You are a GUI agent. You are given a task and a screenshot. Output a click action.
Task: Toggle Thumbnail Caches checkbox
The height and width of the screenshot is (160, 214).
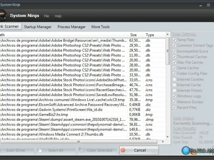coord(174,57)
